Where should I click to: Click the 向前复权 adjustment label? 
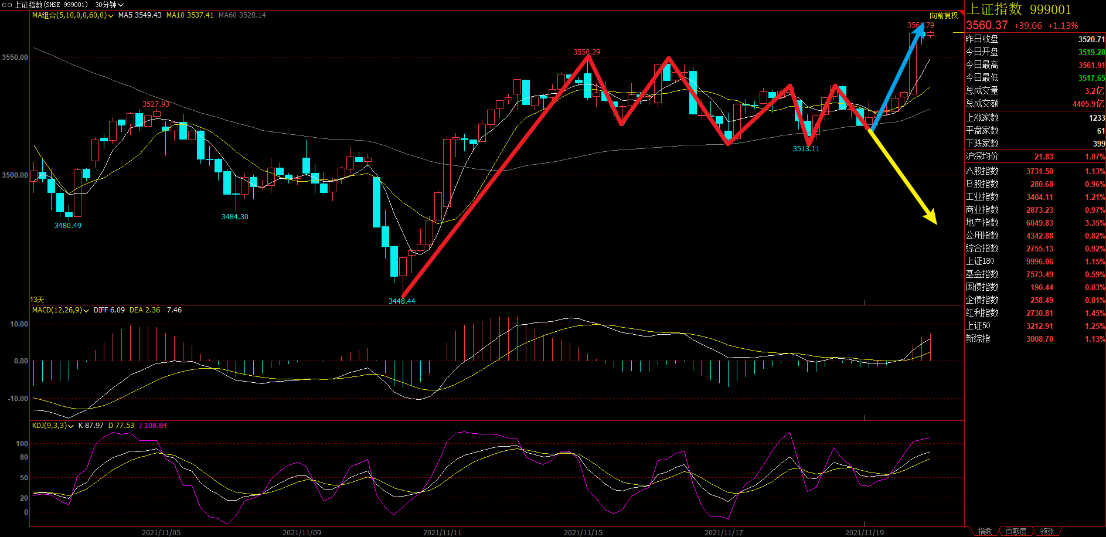[943, 15]
